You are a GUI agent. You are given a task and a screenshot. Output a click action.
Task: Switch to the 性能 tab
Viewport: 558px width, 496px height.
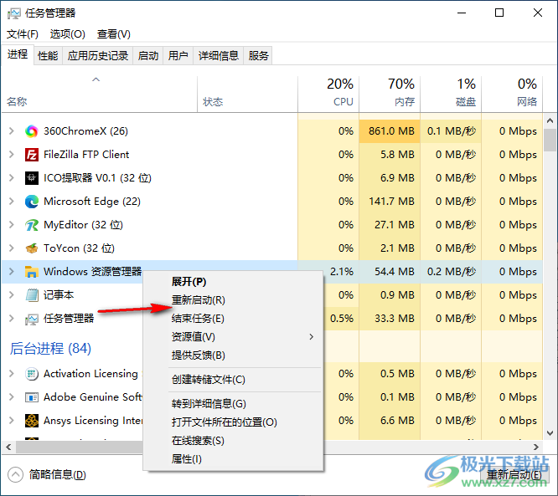tap(48, 56)
